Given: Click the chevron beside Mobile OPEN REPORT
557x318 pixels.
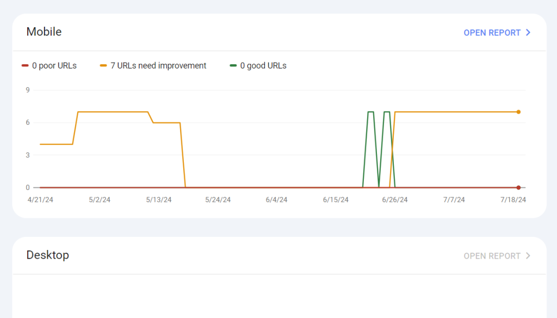Looking at the screenshot, I should click(528, 33).
